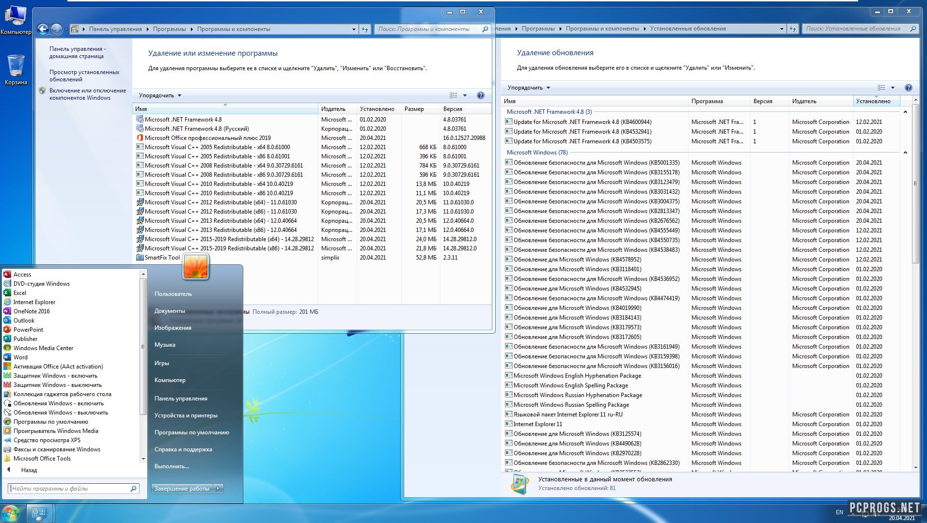Open Включение или отключение компонентов Windows link
927x523 pixels.
point(87,94)
